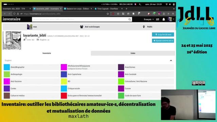Click the four-squares grid extension icon
The height and width of the screenshot is (122, 217).
tap(123, 14)
